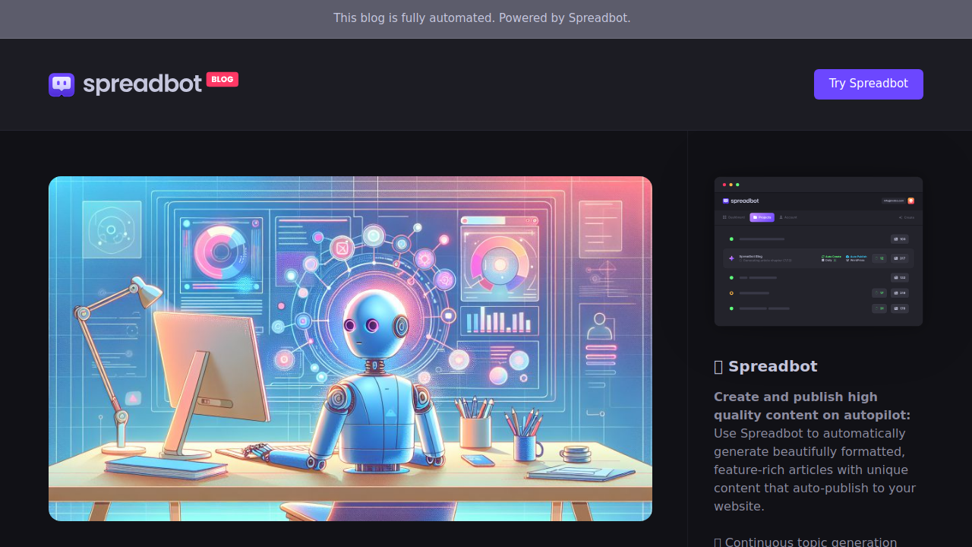Click "Create and publish high quality content" text
Screen dimensions: 972x547
tap(812, 406)
